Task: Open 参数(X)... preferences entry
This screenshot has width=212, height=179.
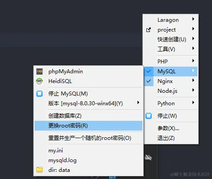Action: (168, 128)
